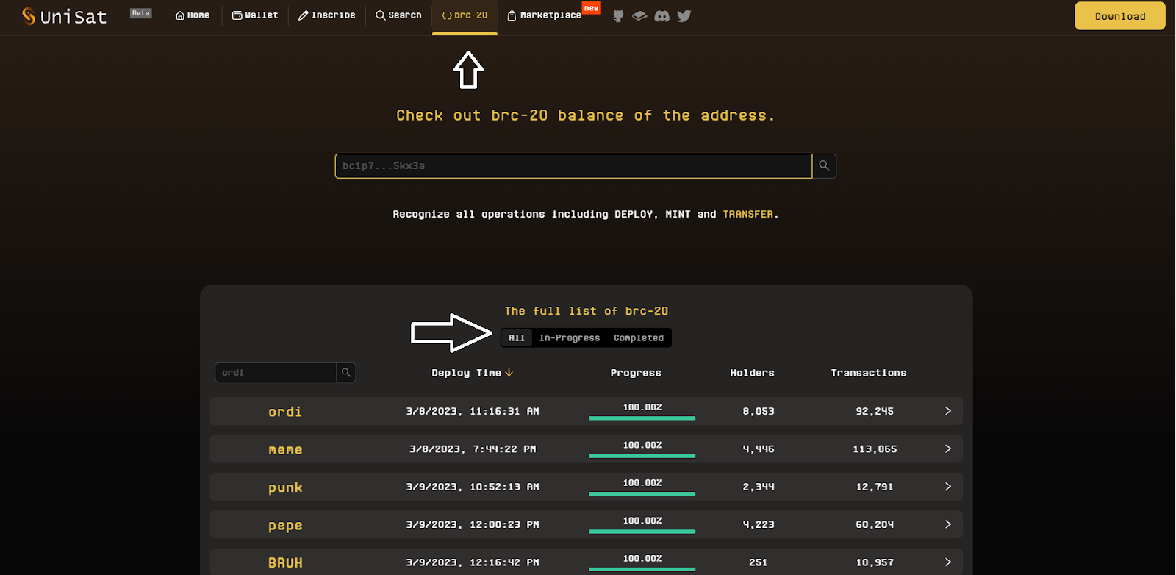This screenshot has width=1176, height=575.
Task: Open the pepe token
Action: 285,526
